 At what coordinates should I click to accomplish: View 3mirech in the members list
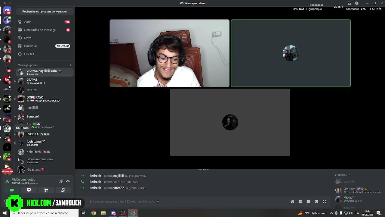359,190
